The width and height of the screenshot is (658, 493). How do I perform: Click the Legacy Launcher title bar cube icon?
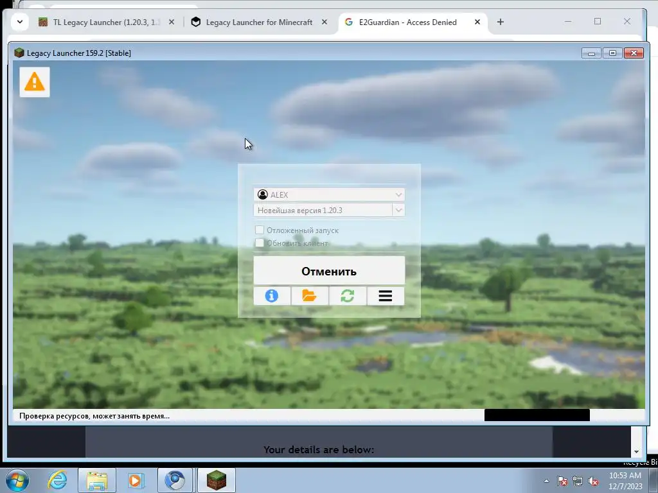19,53
